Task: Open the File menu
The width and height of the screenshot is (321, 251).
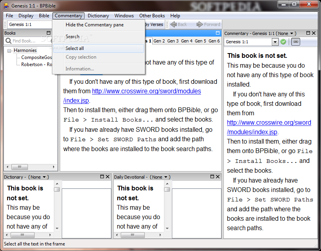Action: [9, 16]
